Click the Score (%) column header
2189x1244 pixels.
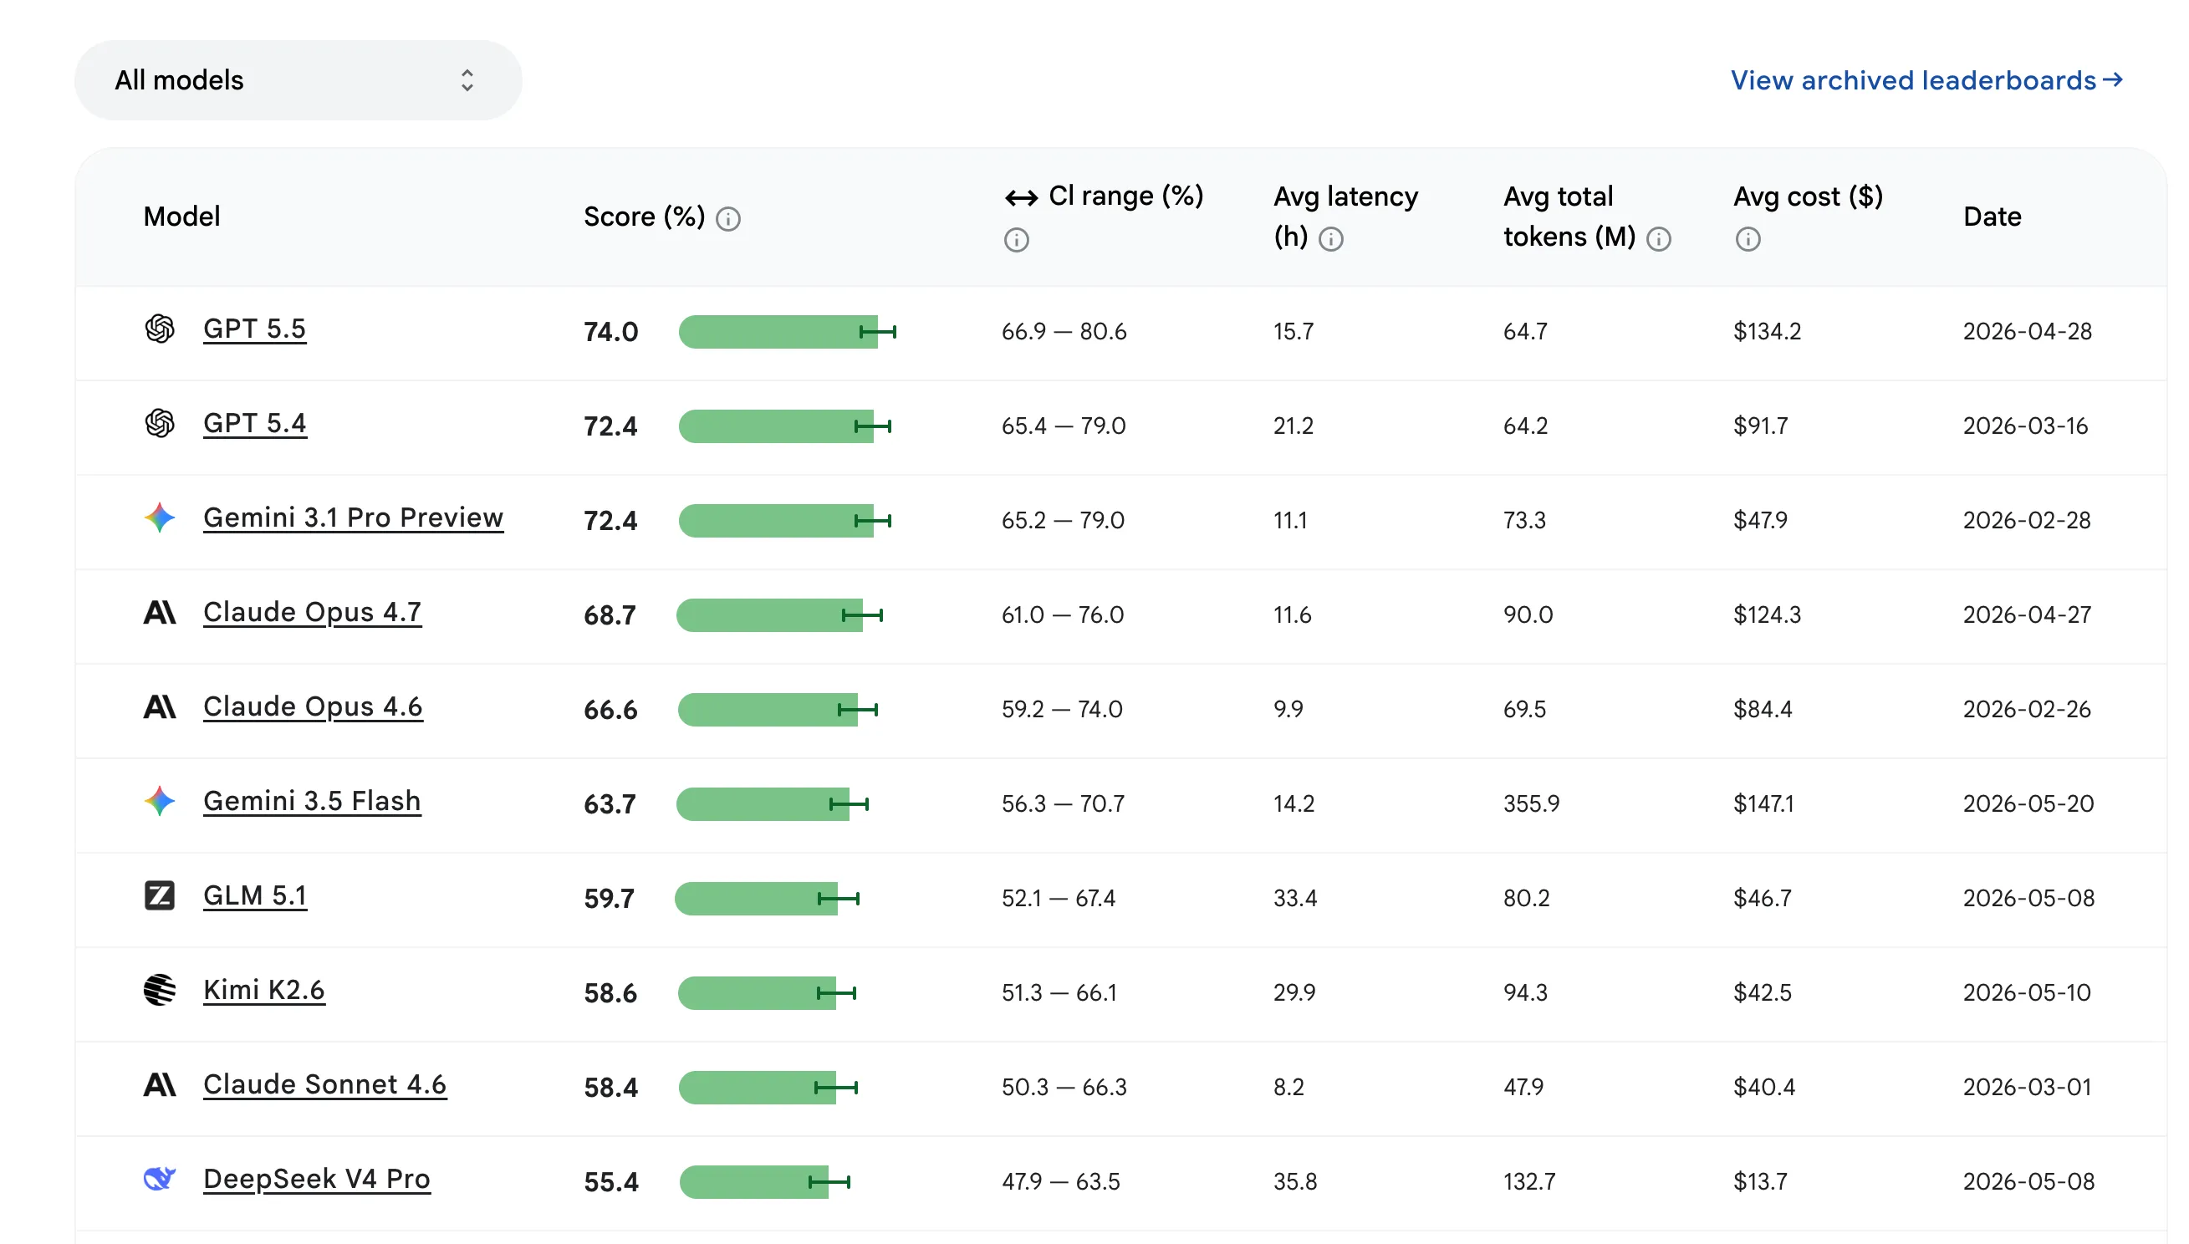click(x=644, y=218)
